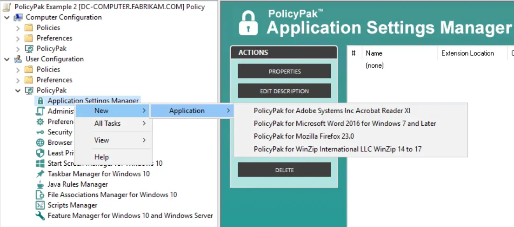Select Feature Manager for Windows 10 and Windows Server
This screenshot has height=227, width=514.
click(x=130, y=215)
